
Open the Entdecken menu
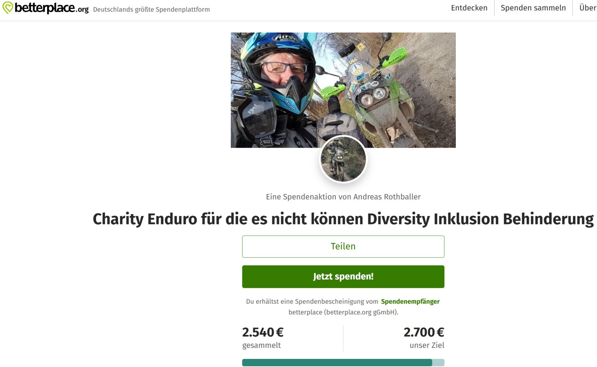pyautogui.click(x=469, y=8)
